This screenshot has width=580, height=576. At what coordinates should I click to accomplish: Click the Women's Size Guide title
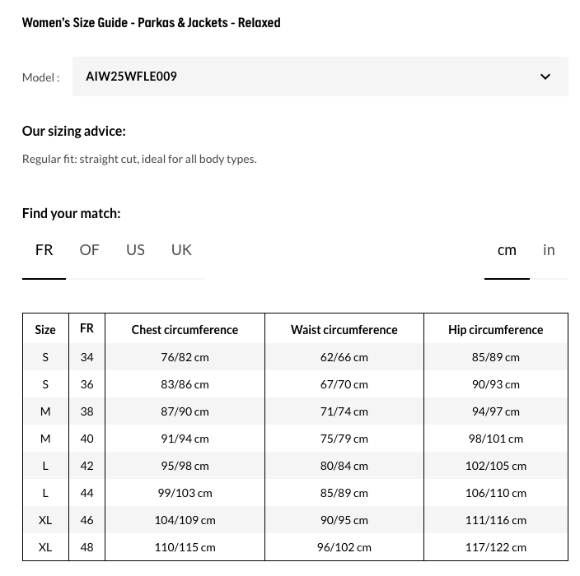[x=151, y=22]
